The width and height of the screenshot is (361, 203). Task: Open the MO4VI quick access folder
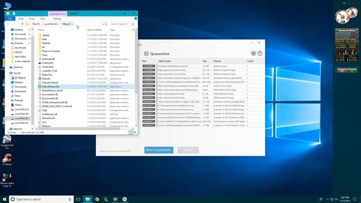[18, 52]
